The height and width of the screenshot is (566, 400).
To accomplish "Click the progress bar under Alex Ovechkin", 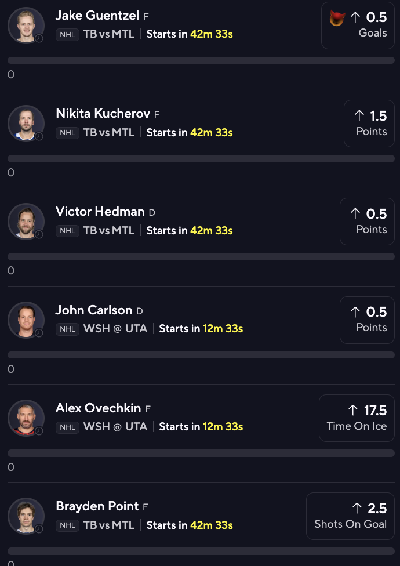I will pos(201,453).
